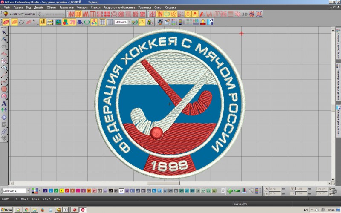Remove a color with the green minus

point(237,190)
